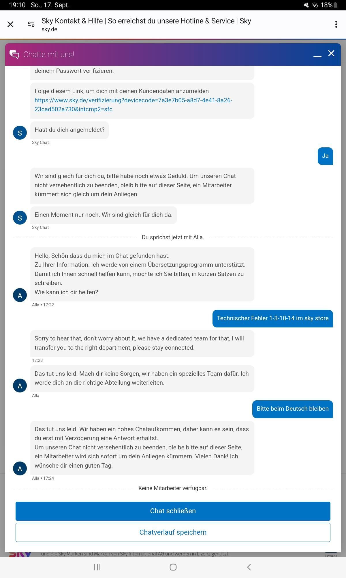
Task: Dismiss the chat window via its X icon
Action: click(x=331, y=53)
